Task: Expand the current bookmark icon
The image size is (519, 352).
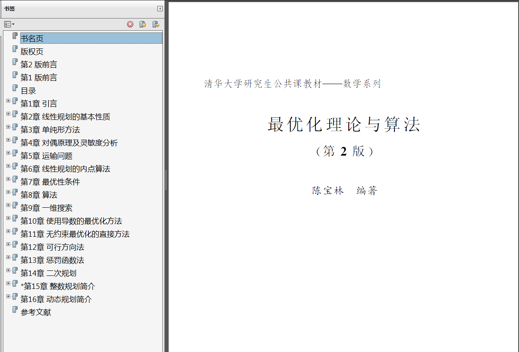Action: 156,24
